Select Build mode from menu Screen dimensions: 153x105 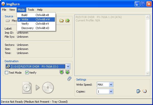pyautogui.click(x=36, y=15)
